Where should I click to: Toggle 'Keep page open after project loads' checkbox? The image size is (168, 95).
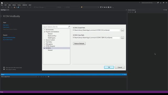pos(4,68)
